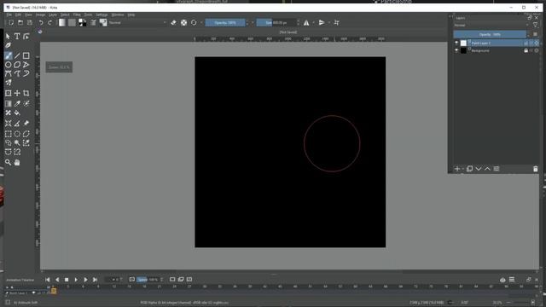Select the Shape Select arrow tool
Image resolution: width=546 pixels, height=307 pixels.
pyautogui.click(x=8, y=36)
